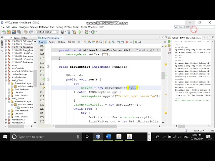This screenshot has height=161, width=215.
Task: Click the Save All toolbar icon
Action: pyautogui.click(x=19, y=32)
